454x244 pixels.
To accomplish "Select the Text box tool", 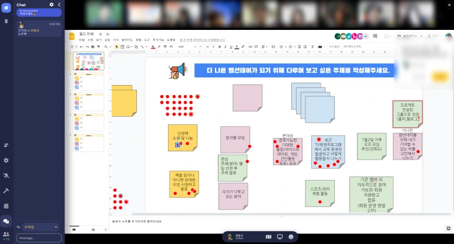I will (123, 46).
